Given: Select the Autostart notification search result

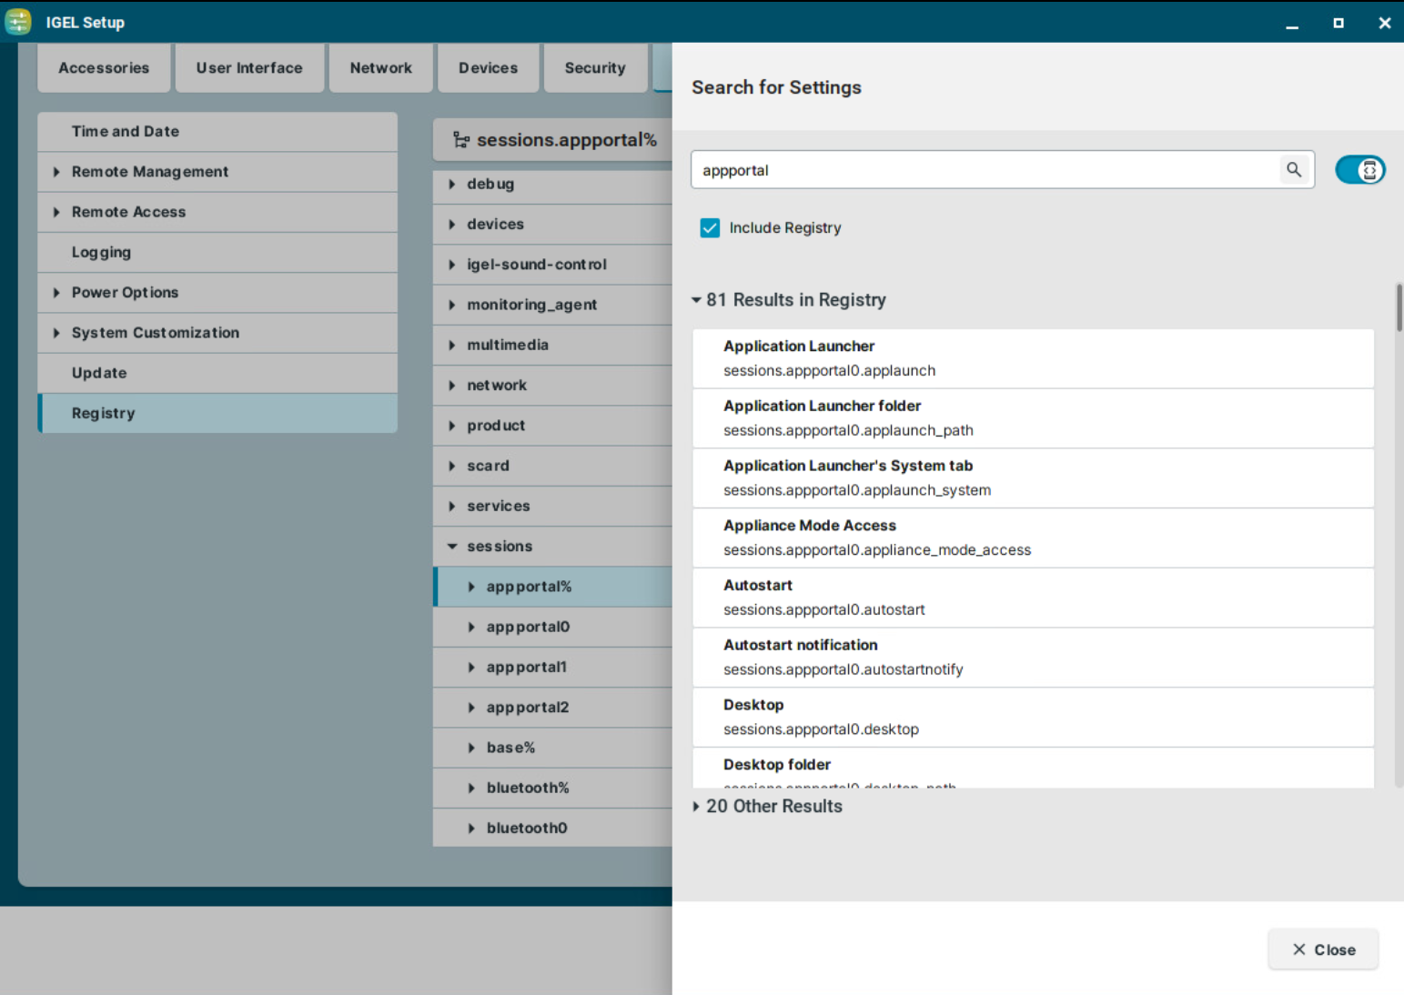Looking at the screenshot, I should pos(1032,658).
